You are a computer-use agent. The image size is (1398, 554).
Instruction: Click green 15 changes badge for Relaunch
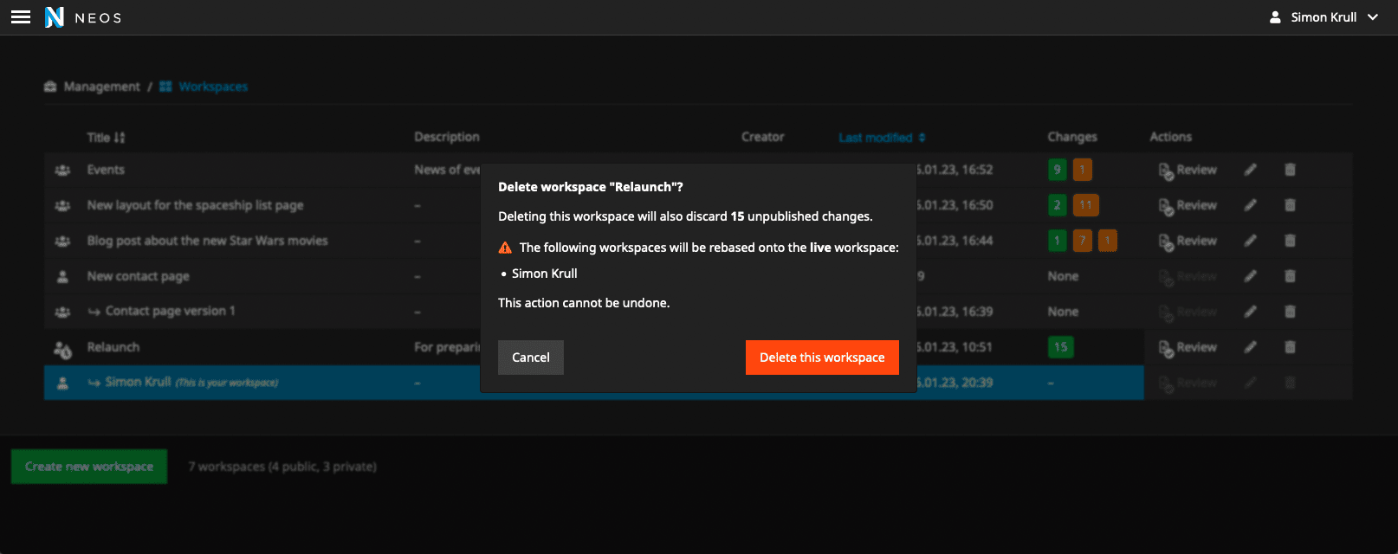pyautogui.click(x=1060, y=347)
